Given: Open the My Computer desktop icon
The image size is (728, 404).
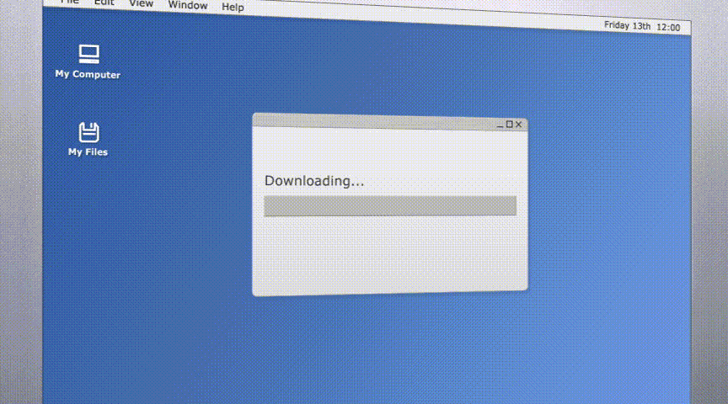Looking at the screenshot, I should [x=88, y=55].
